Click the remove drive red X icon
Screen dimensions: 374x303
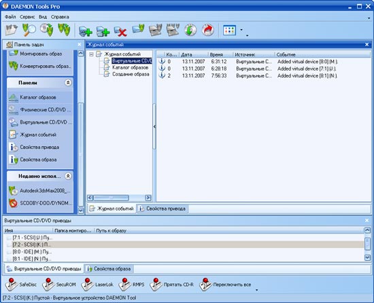tap(120, 31)
